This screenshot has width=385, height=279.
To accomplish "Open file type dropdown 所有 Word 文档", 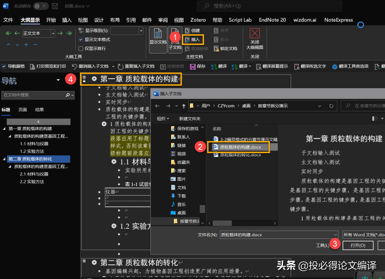I will (x=363, y=234).
